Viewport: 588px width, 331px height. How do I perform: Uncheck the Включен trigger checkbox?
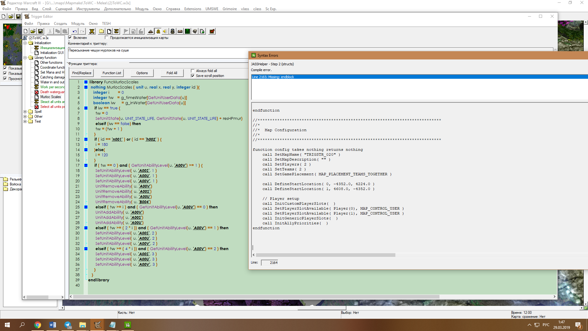(70, 38)
